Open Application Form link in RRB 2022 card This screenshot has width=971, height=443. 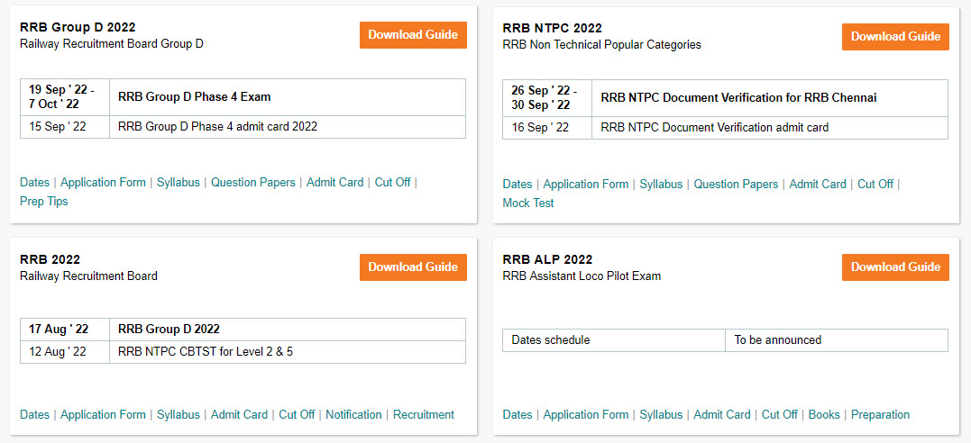point(103,415)
